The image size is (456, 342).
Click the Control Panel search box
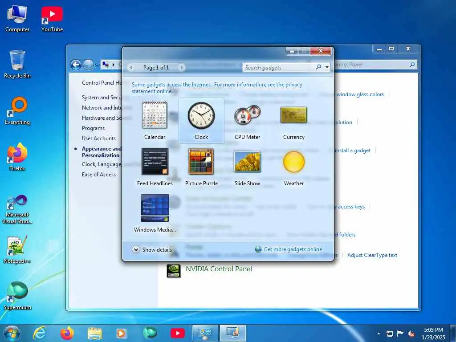point(375,65)
